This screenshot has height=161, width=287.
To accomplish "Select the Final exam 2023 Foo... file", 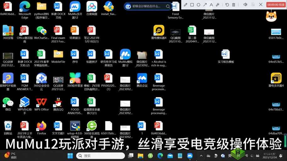I will (58, 34).
